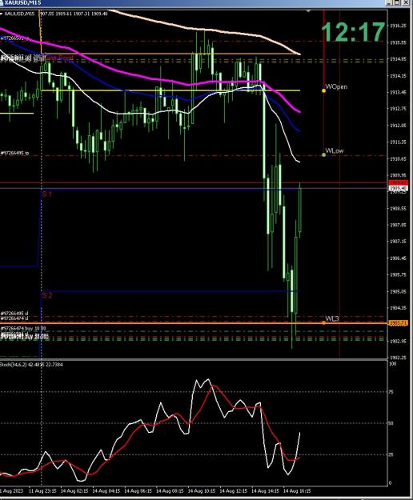The height and width of the screenshot is (500, 413).
Task: Click the XAUUSD,M15 chart header text
Action: [19, 14]
